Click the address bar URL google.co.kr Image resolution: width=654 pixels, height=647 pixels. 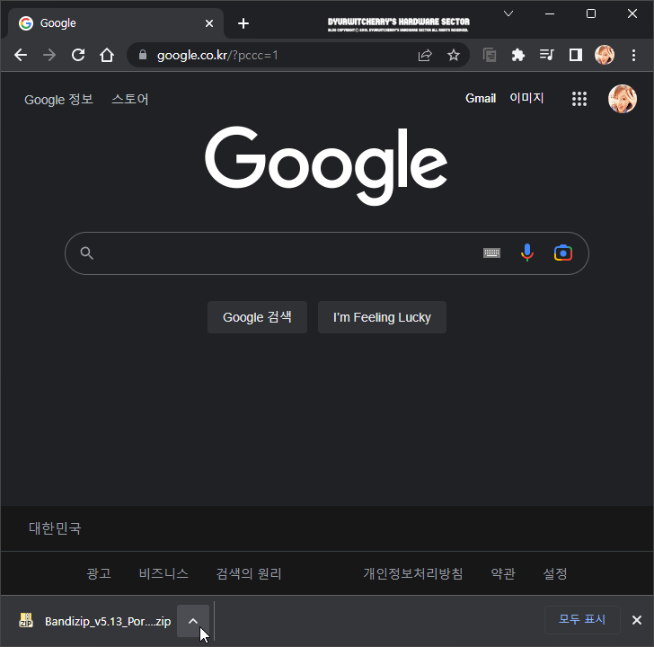[217, 55]
